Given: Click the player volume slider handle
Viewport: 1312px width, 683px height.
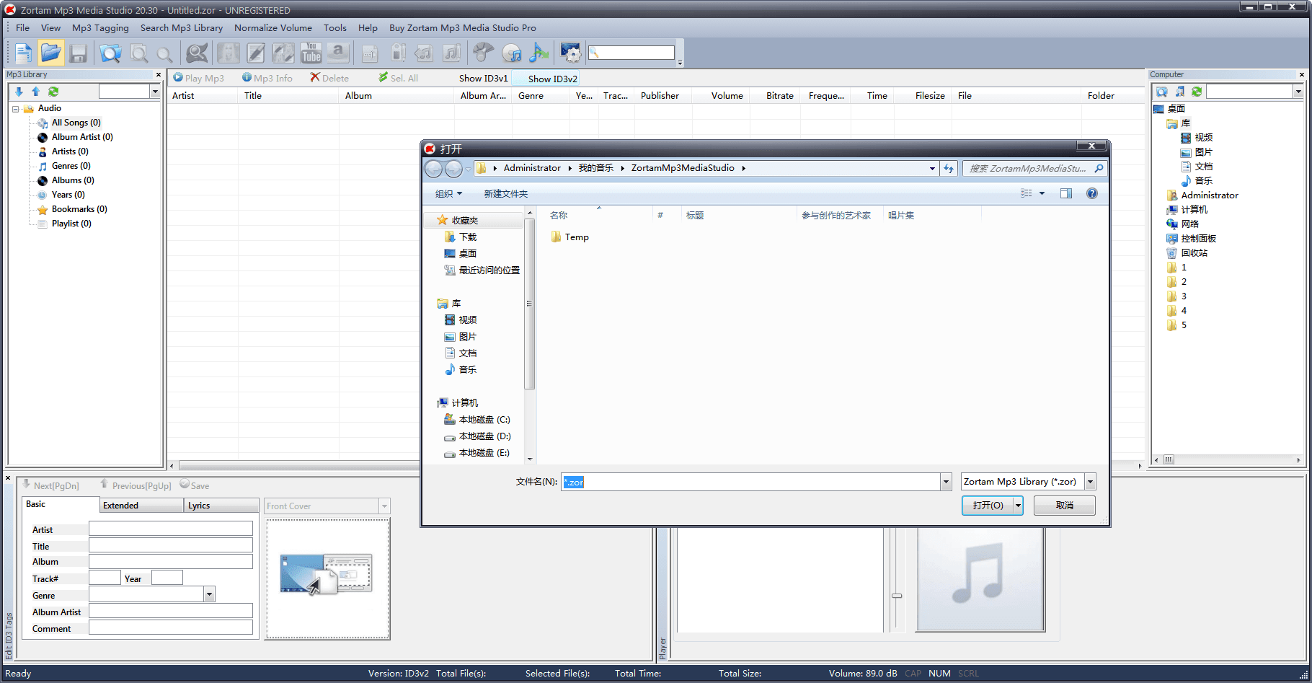Looking at the screenshot, I should (897, 596).
